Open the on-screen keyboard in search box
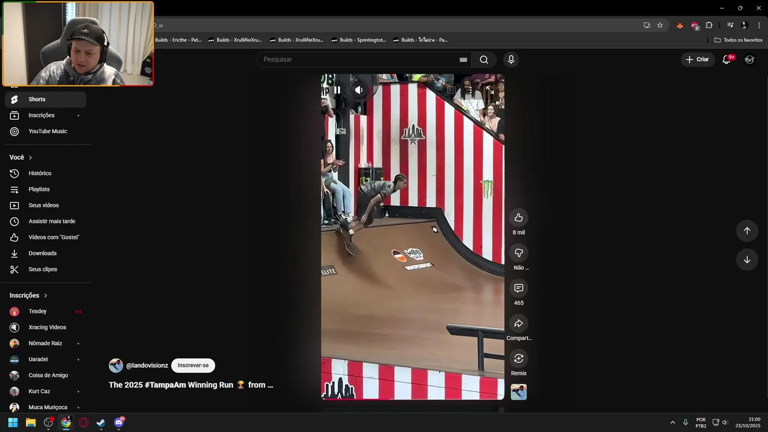Viewport: 768px width, 432px height. (463, 59)
